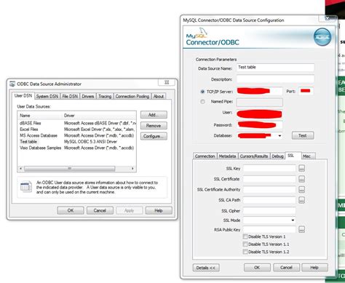Switch to the Metadata tab
The width and height of the screenshot is (345, 283).
point(227,156)
